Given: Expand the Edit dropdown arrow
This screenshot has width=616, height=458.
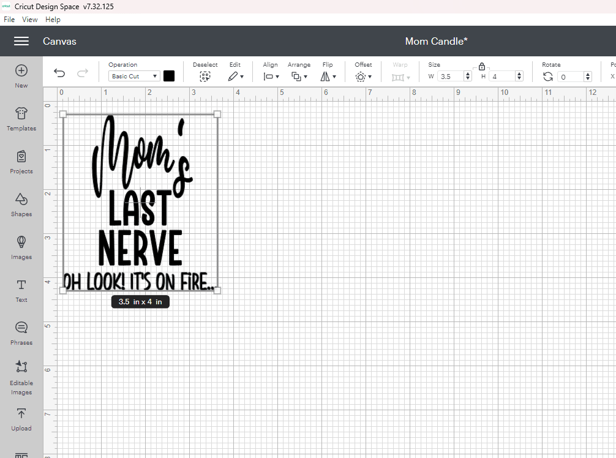Looking at the screenshot, I should click(x=242, y=77).
